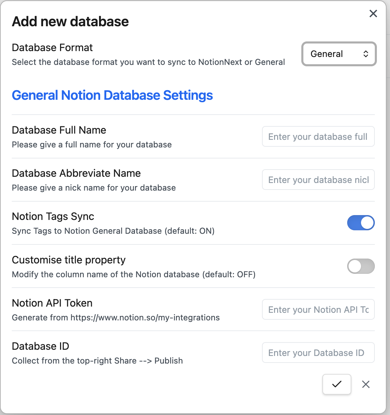
Task: Click the Database ID label text
Action: (x=40, y=346)
